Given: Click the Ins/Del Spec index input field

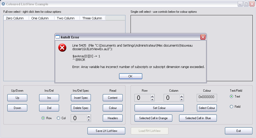Looking at the screenshot, I should 79,118.
